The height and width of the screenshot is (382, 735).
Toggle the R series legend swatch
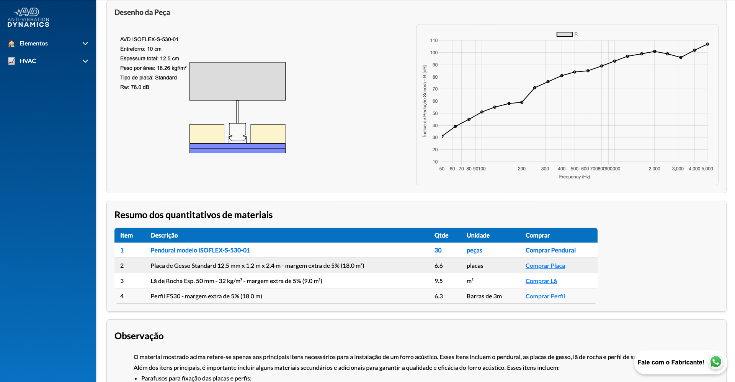coord(564,34)
